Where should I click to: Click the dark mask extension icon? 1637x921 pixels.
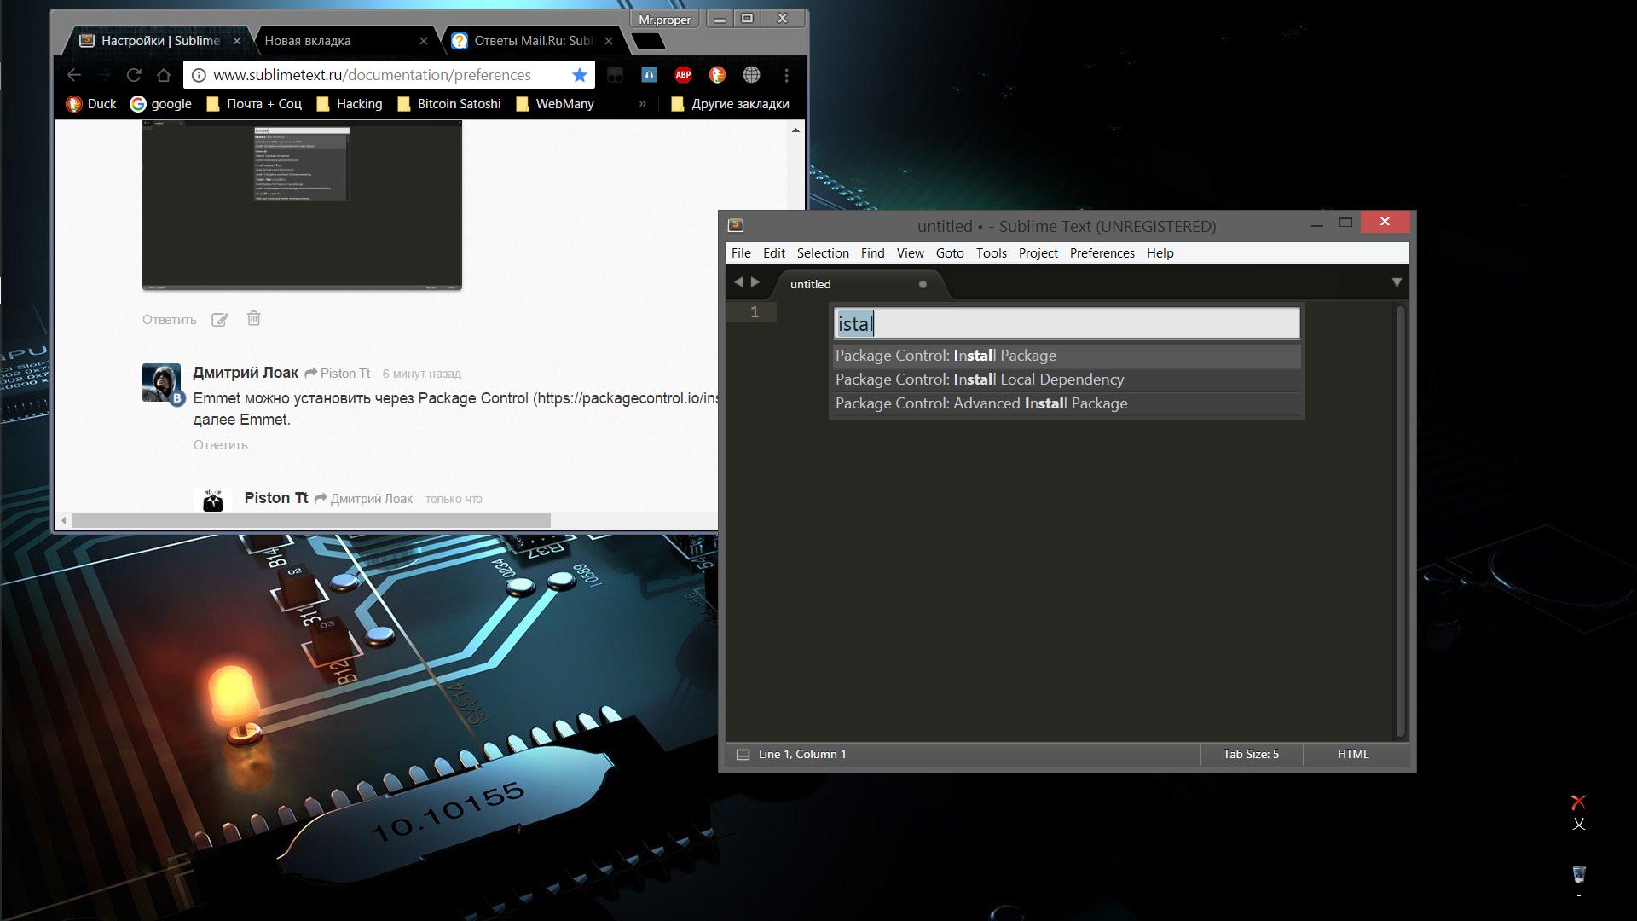click(x=615, y=75)
